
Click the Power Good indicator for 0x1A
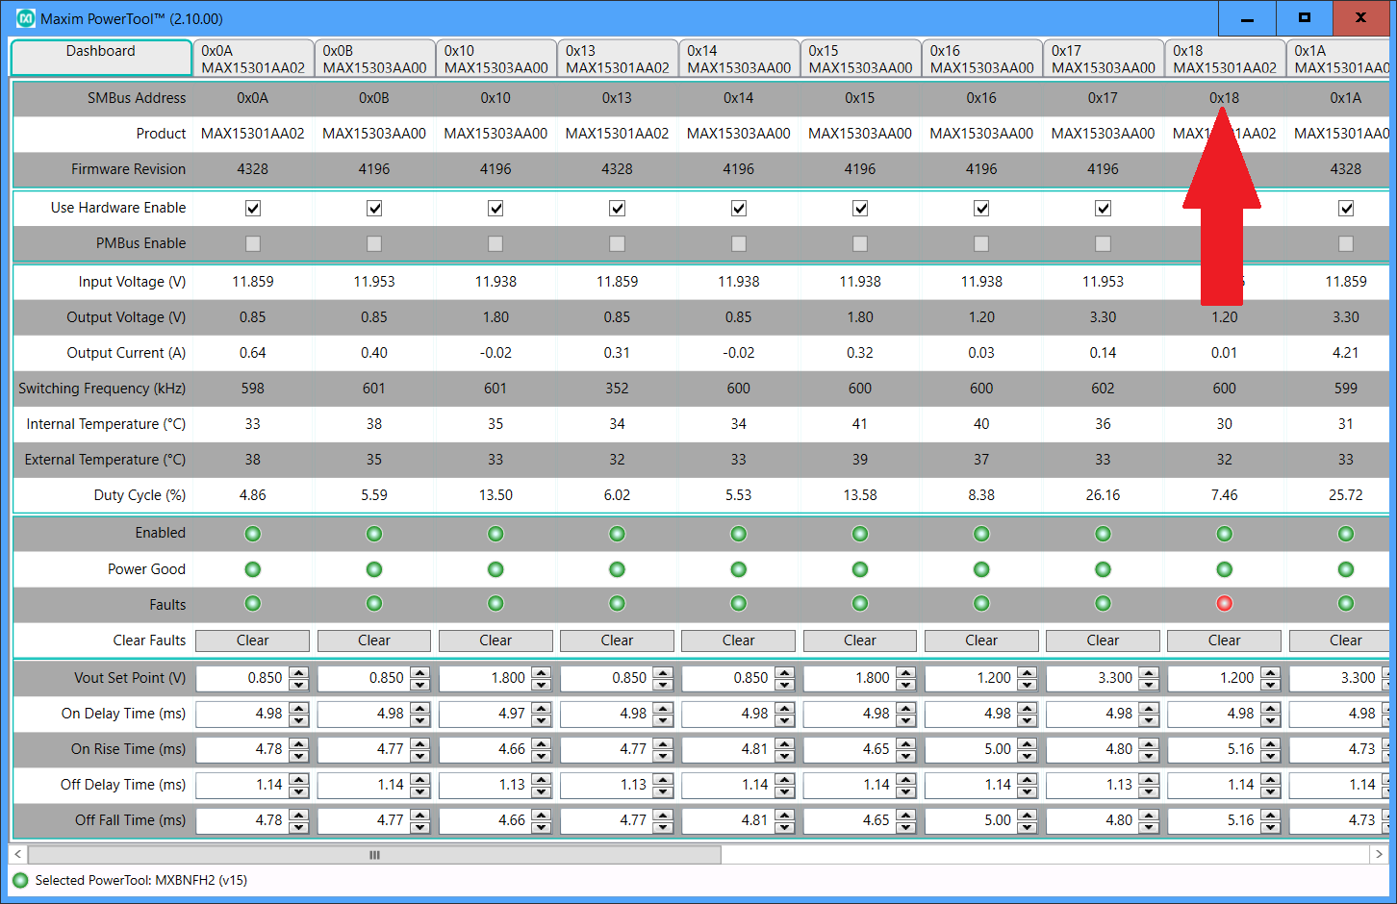tap(1346, 569)
